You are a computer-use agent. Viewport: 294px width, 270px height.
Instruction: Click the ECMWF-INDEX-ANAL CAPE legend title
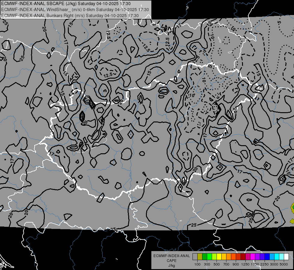(171, 258)
